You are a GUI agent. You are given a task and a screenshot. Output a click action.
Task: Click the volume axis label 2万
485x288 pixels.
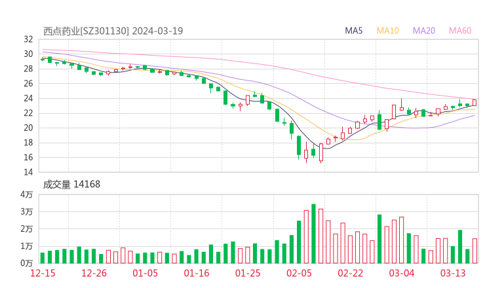tap(27, 229)
